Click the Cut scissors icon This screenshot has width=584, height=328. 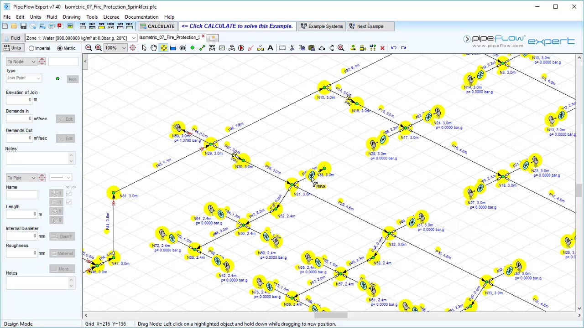(x=293, y=48)
